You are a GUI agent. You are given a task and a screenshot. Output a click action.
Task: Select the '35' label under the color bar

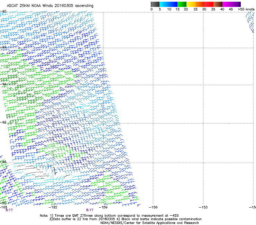point(213,9)
